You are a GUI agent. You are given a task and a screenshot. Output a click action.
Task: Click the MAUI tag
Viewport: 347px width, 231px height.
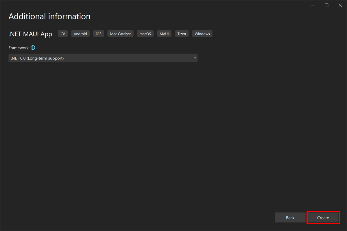point(164,34)
